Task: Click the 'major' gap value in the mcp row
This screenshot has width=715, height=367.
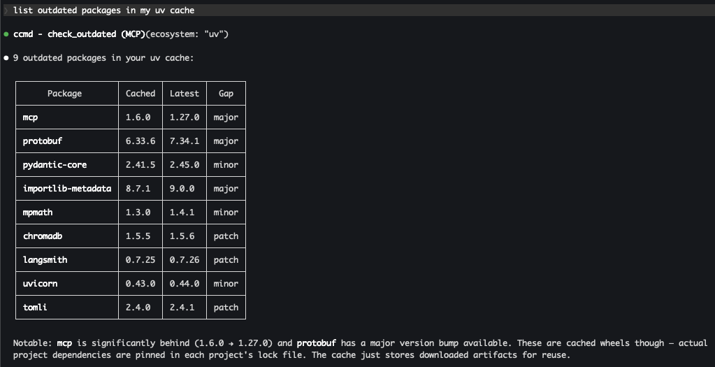Action: tap(226, 117)
